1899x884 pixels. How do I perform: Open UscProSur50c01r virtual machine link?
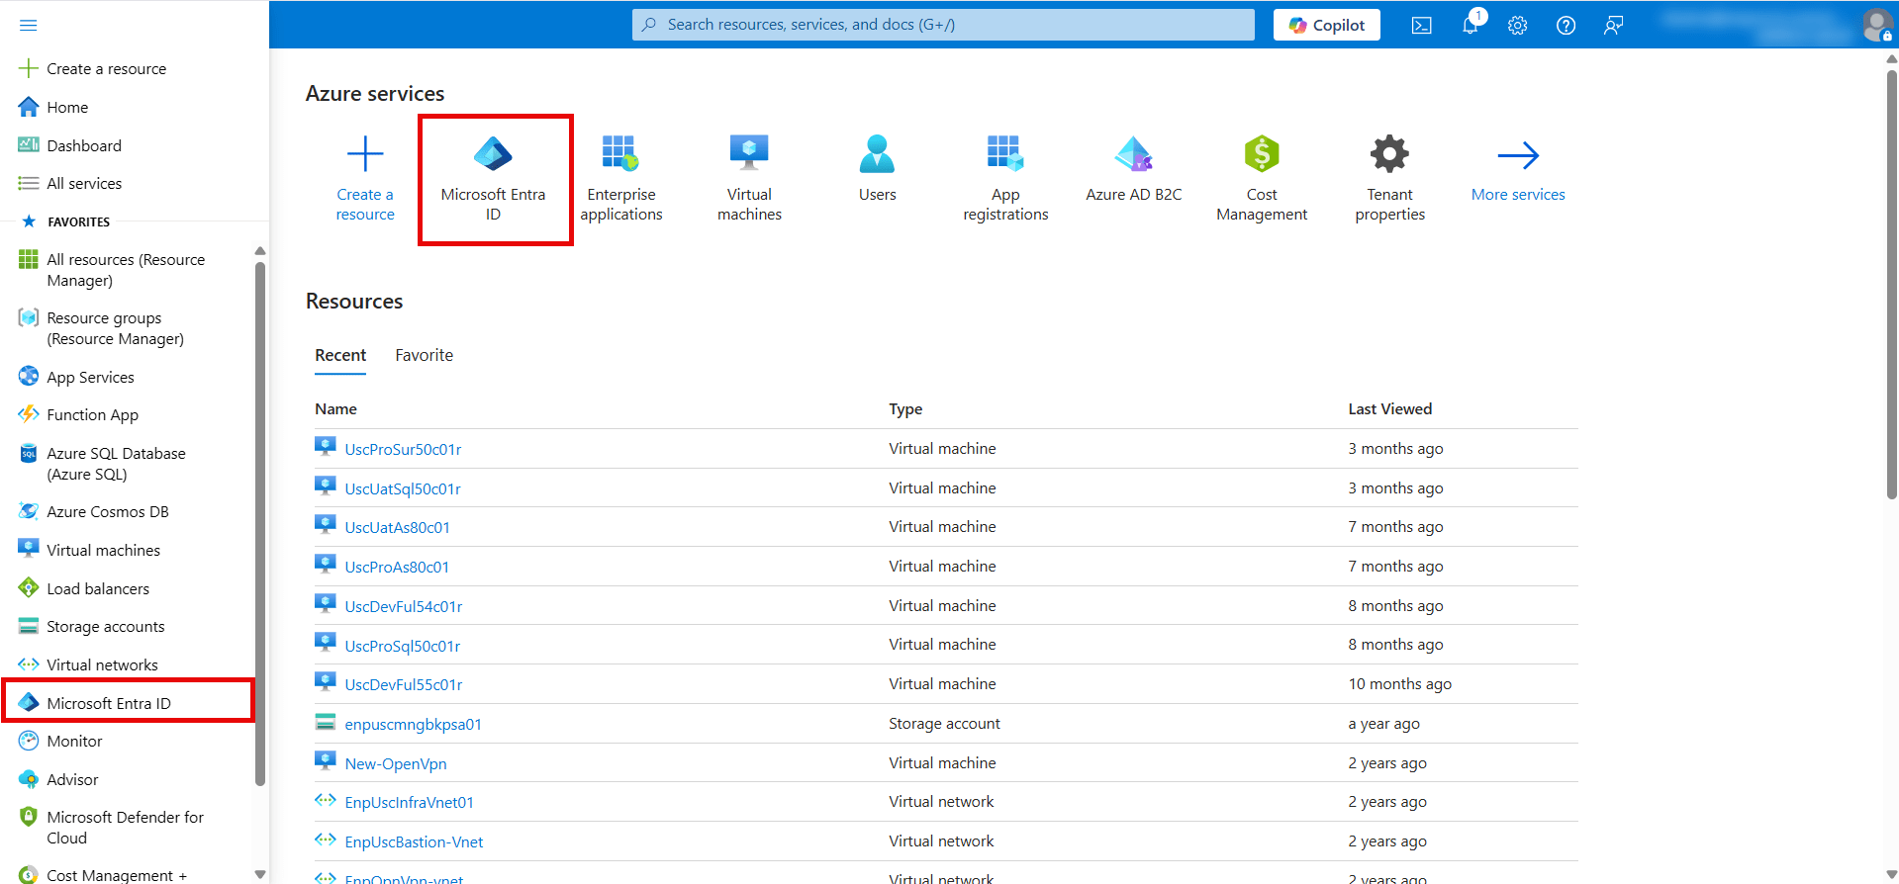pos(403,449)
